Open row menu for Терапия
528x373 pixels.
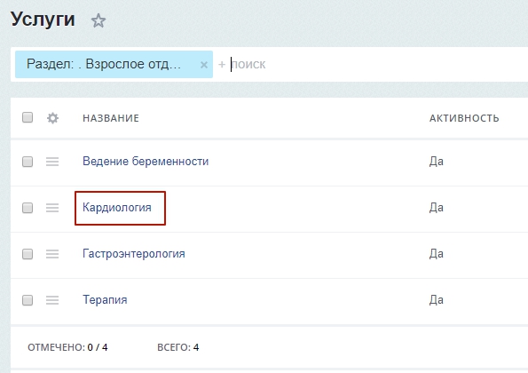coord(52,300)
